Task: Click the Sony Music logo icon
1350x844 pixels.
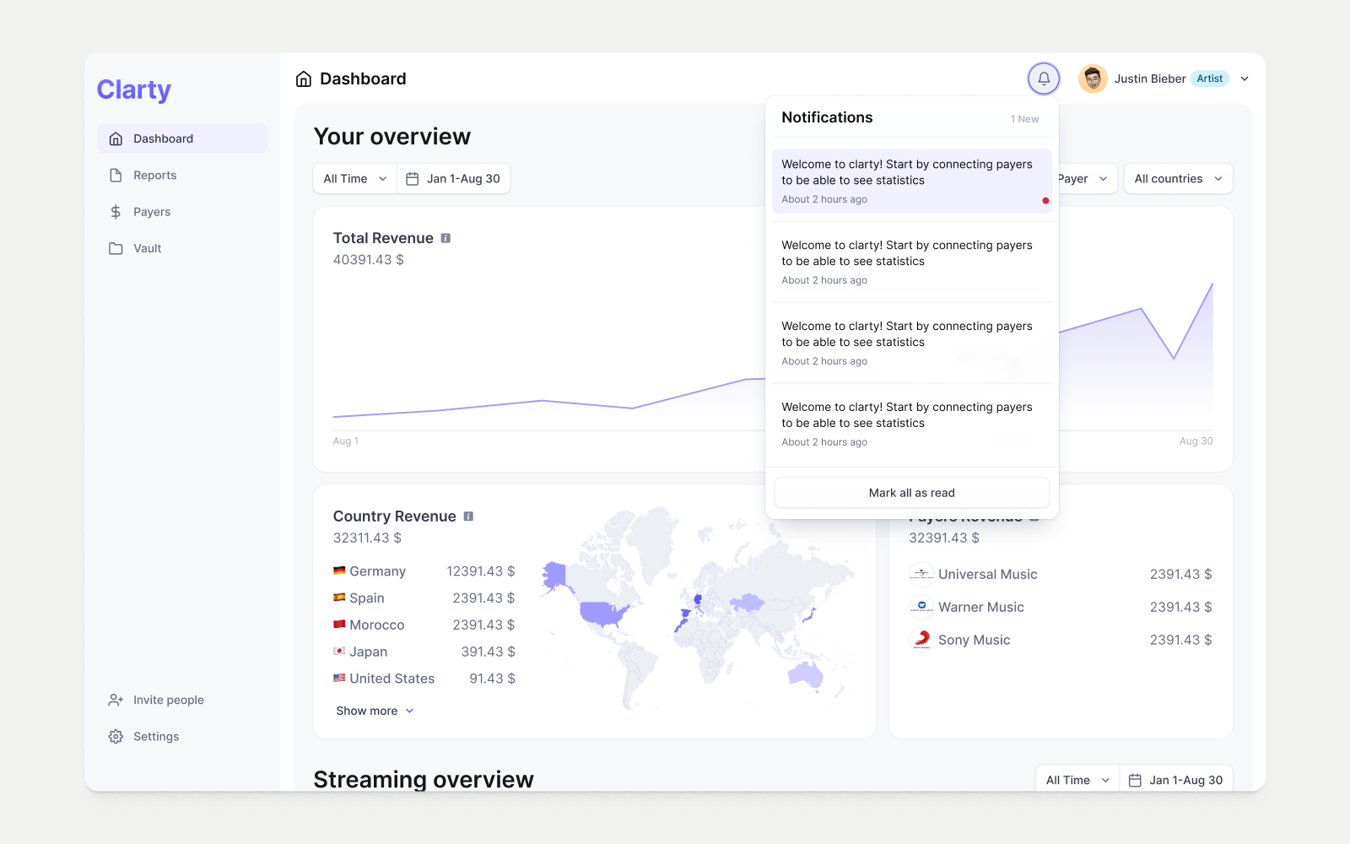Action: pyautogui.click(x=921, y=640)
